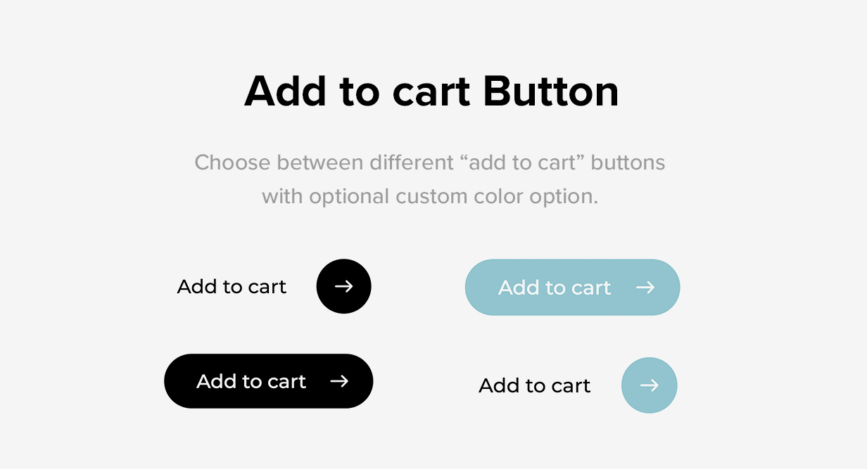Click the white label on the blue pill button
This screenshot has width=867, height=469.
point(555,288)
